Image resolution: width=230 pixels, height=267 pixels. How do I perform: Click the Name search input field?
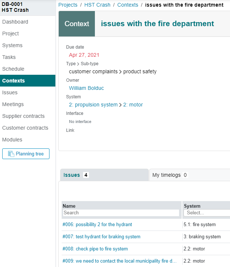point(121,213)
